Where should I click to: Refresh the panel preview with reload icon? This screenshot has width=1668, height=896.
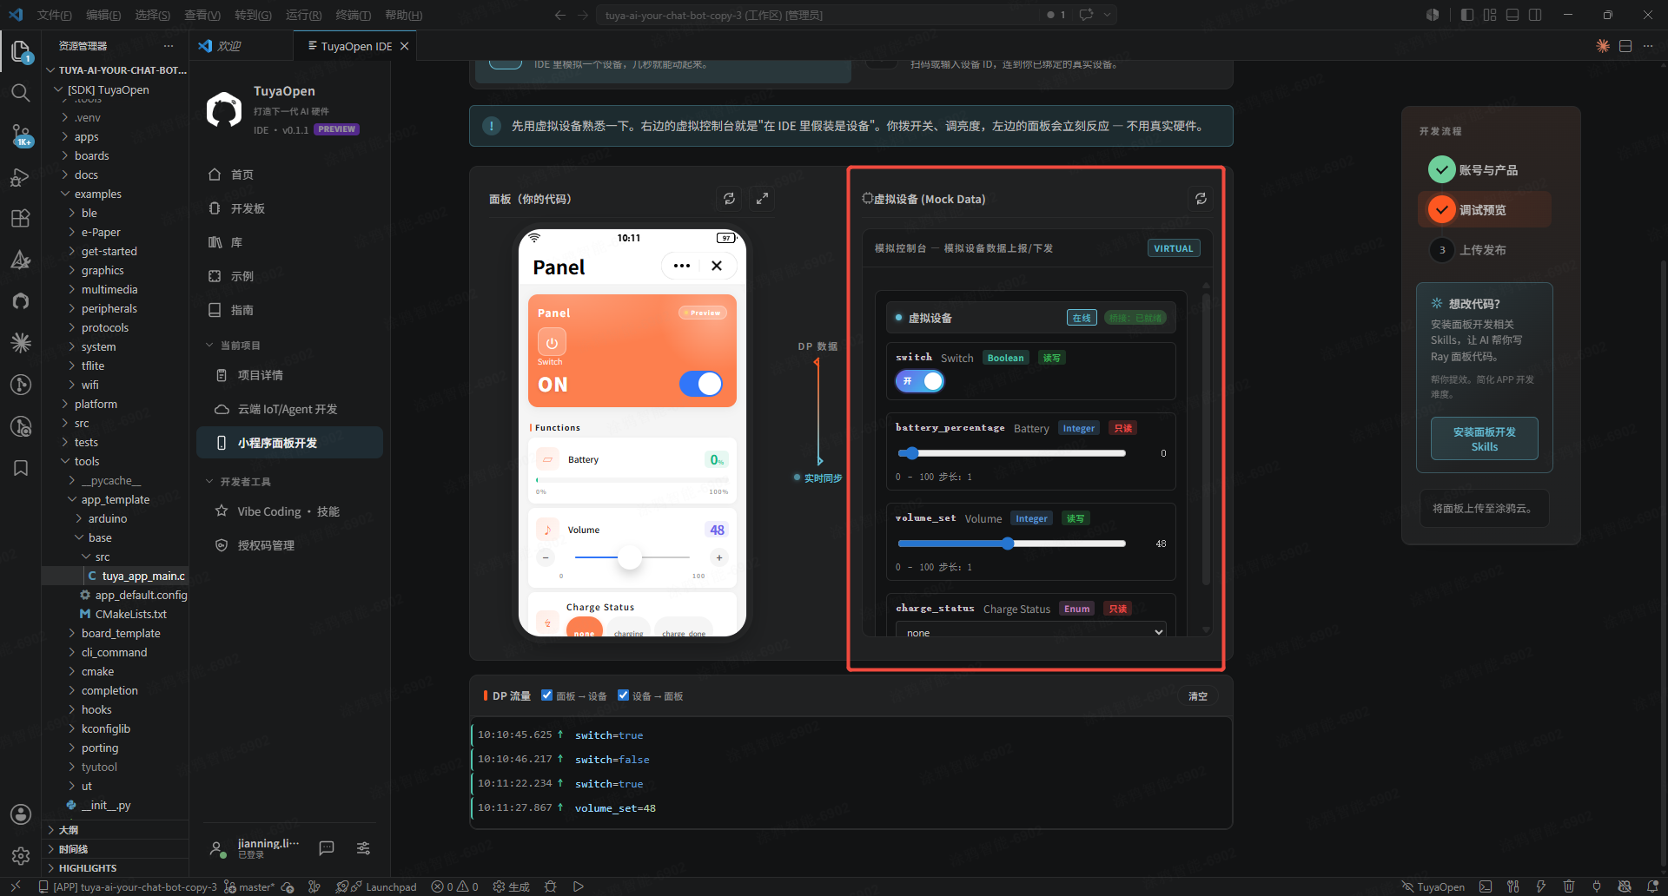coord(729,199)
